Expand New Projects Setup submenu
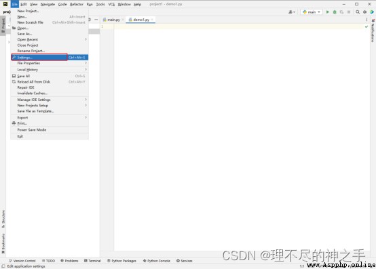Screen dimensions: 376x269 tap(50, 106)
